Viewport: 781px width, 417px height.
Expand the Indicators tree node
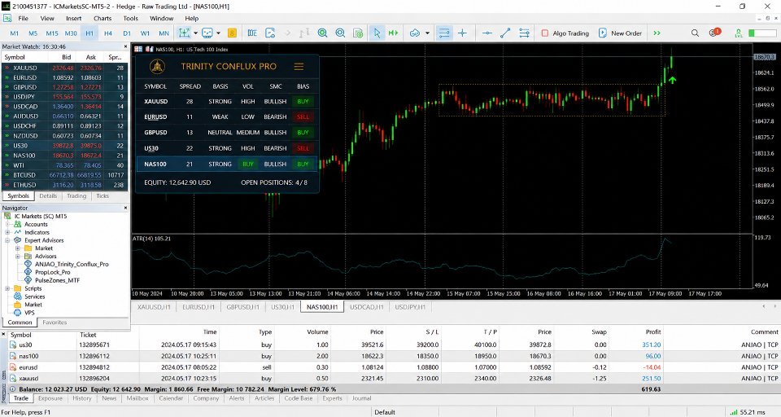(7, 232)
